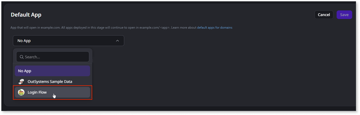The width and height of the screenshot is (360, 115).
Task: Select OutSystems Sample Data option
Action: click(x=52, y=82)
